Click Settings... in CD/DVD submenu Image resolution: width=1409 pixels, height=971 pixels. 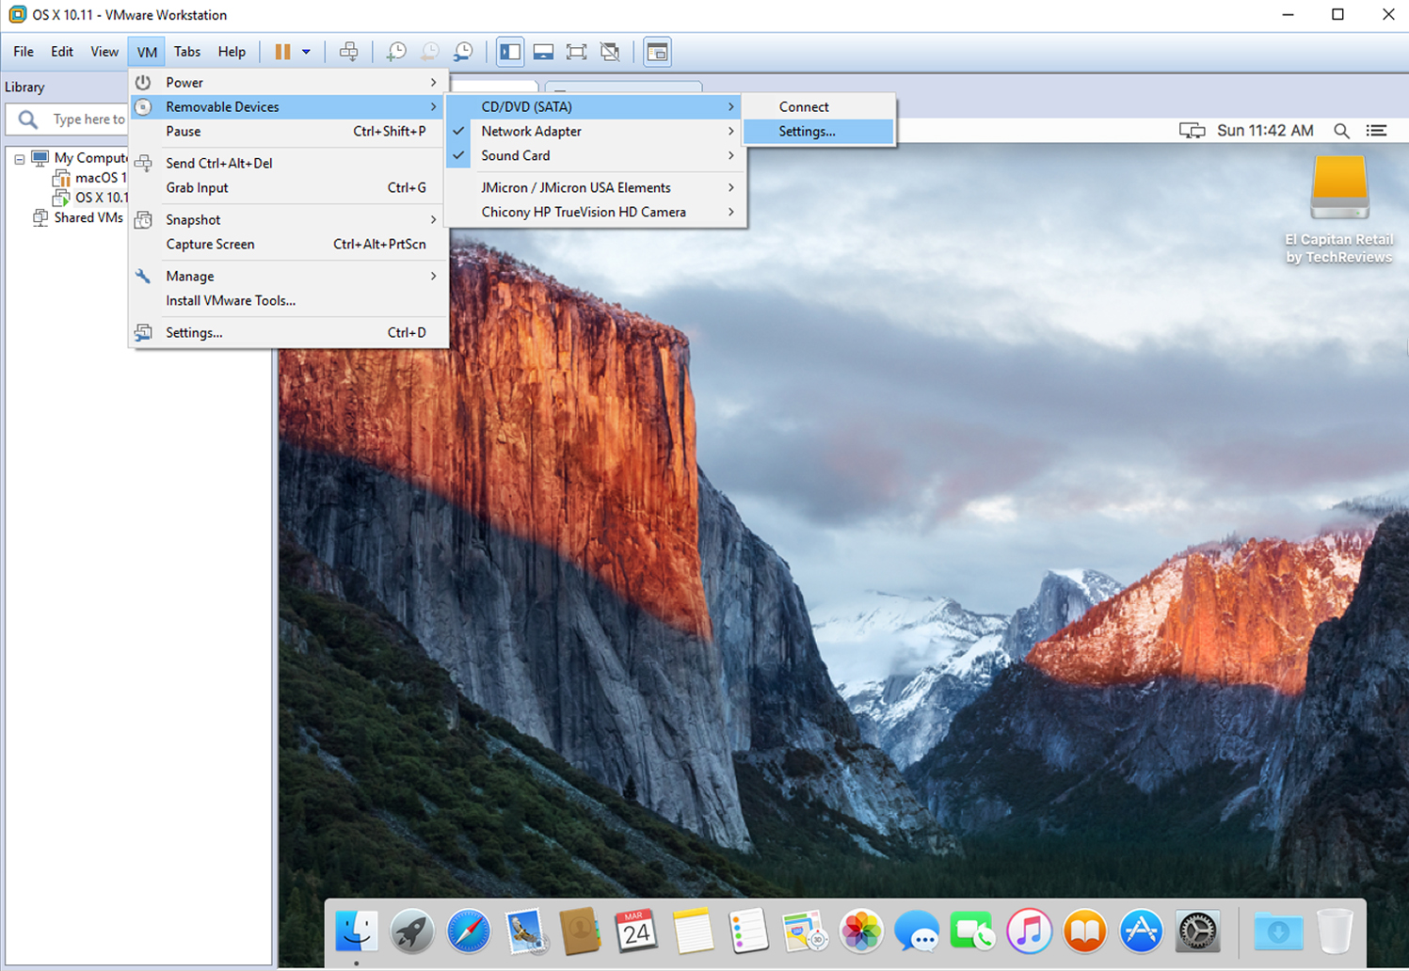coord(818,131)
